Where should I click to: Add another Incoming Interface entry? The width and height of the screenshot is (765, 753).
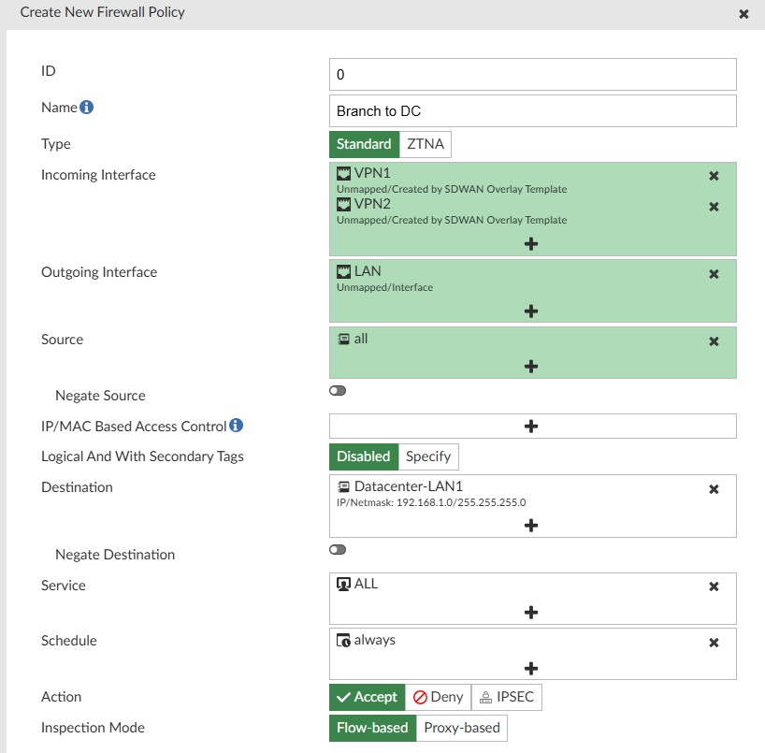click(530, 243)
